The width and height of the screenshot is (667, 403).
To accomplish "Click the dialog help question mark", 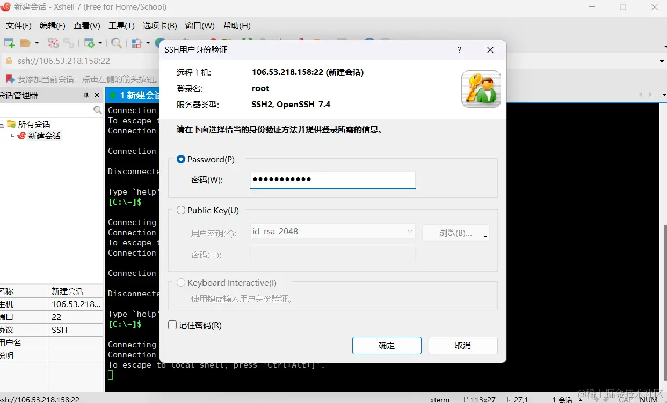I will tap(459, 50).
